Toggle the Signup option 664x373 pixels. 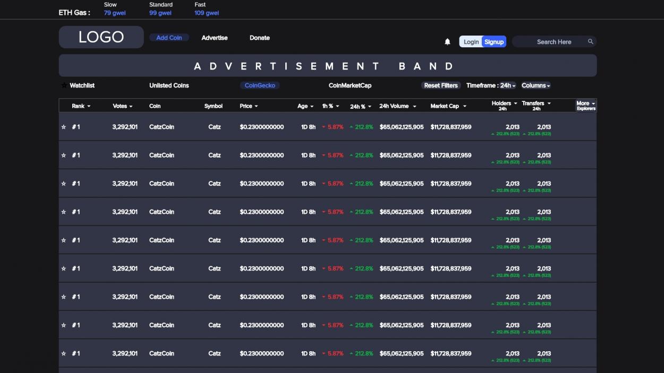point(494,42)
